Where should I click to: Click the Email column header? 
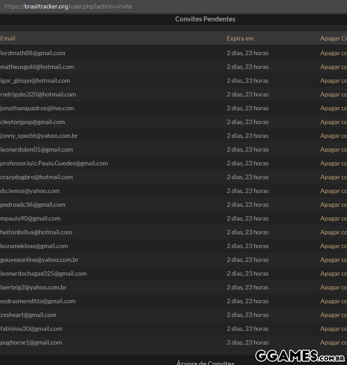(8, 38)
